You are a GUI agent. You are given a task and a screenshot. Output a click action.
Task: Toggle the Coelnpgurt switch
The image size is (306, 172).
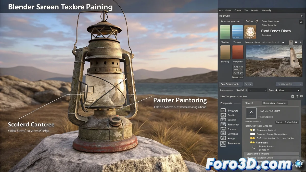coord(252,142)
